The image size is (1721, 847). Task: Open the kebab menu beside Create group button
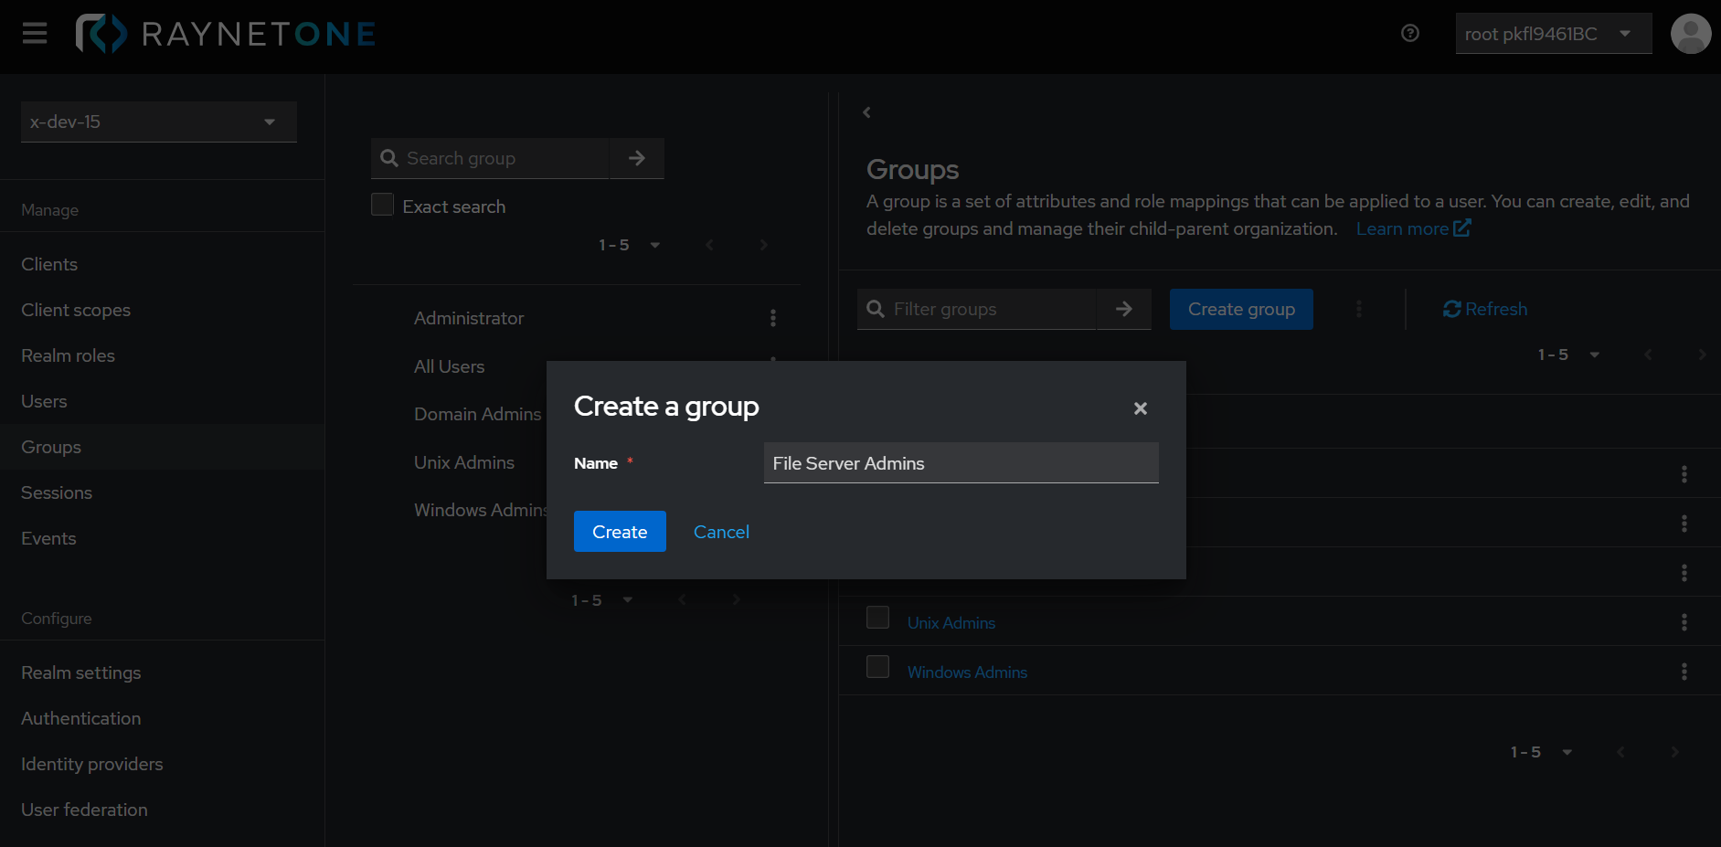(1359, 309)
